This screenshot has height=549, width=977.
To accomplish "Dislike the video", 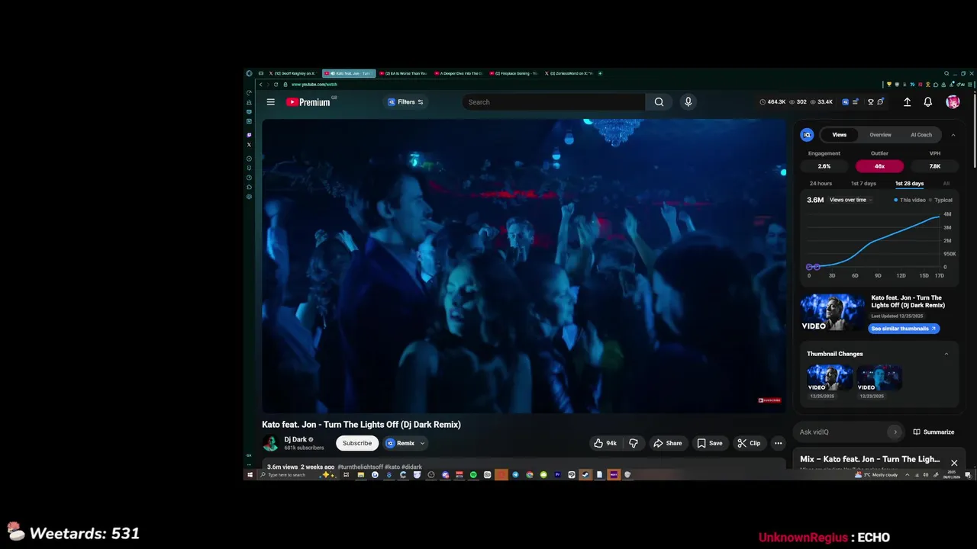I will [x=633, y=443].
